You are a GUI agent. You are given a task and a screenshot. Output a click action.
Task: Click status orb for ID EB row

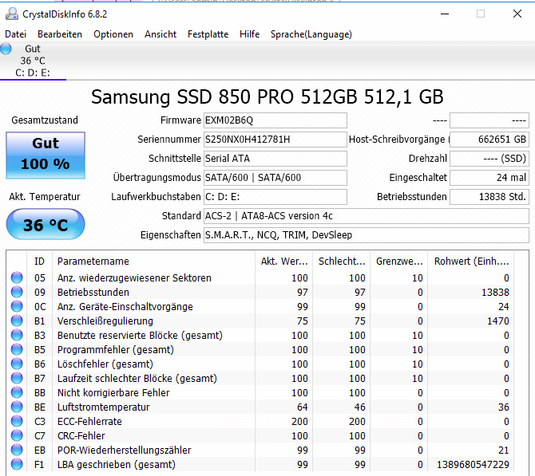(x=17, y=450)
